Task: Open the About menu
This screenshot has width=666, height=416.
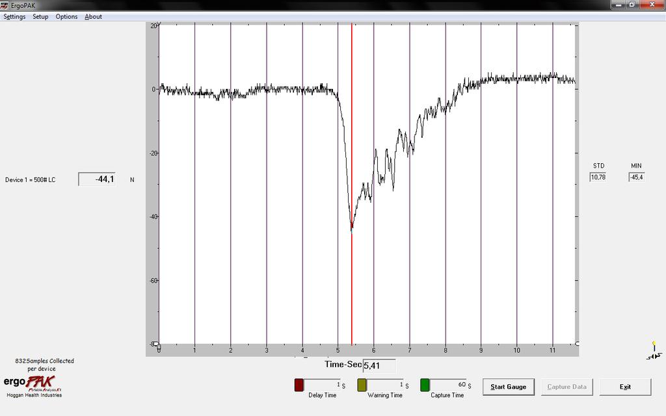Action: tap(93, 16)
